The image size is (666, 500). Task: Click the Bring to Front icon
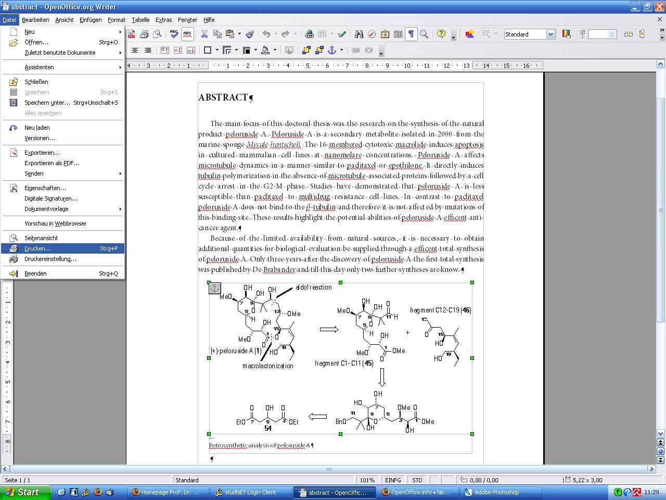pyautogui.click(x=306, y=50)
